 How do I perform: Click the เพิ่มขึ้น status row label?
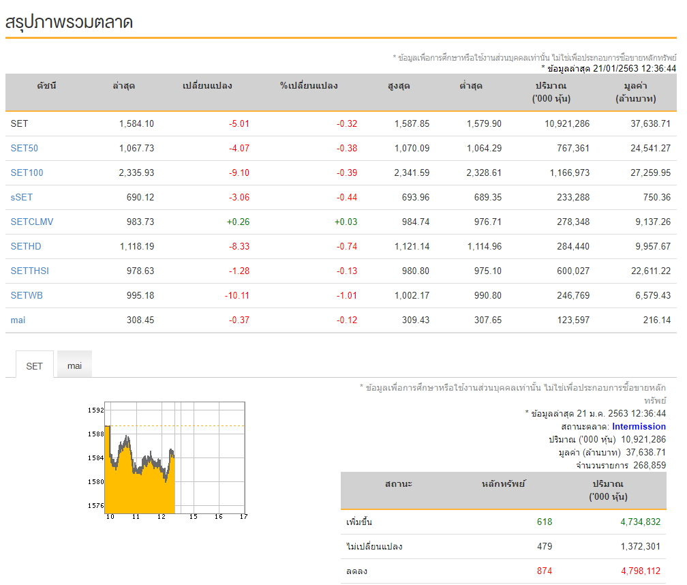pyautogui.click(x=358, y=522)
